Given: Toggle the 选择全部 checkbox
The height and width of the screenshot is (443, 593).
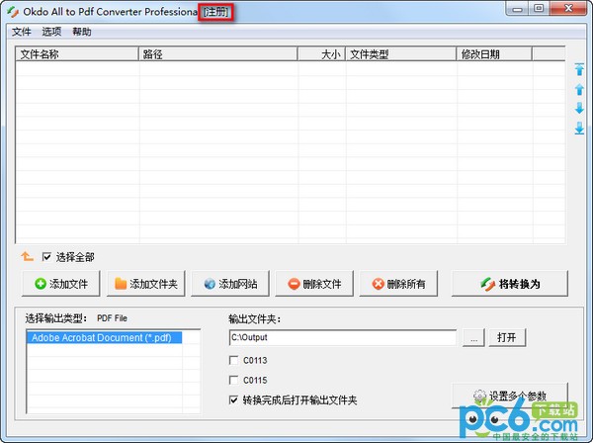Looking at the screenshot, I should click(x=46, y=257).
